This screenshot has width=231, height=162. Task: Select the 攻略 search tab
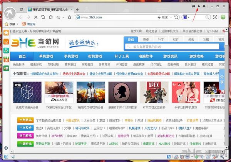(x=206, y=40)
